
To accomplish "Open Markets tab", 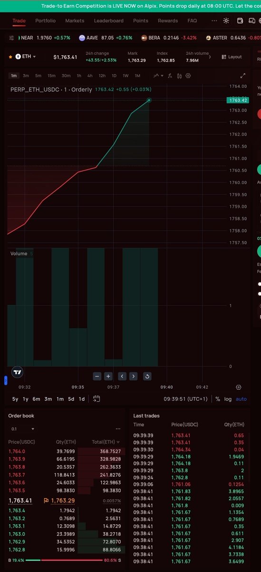I will 75,21.
